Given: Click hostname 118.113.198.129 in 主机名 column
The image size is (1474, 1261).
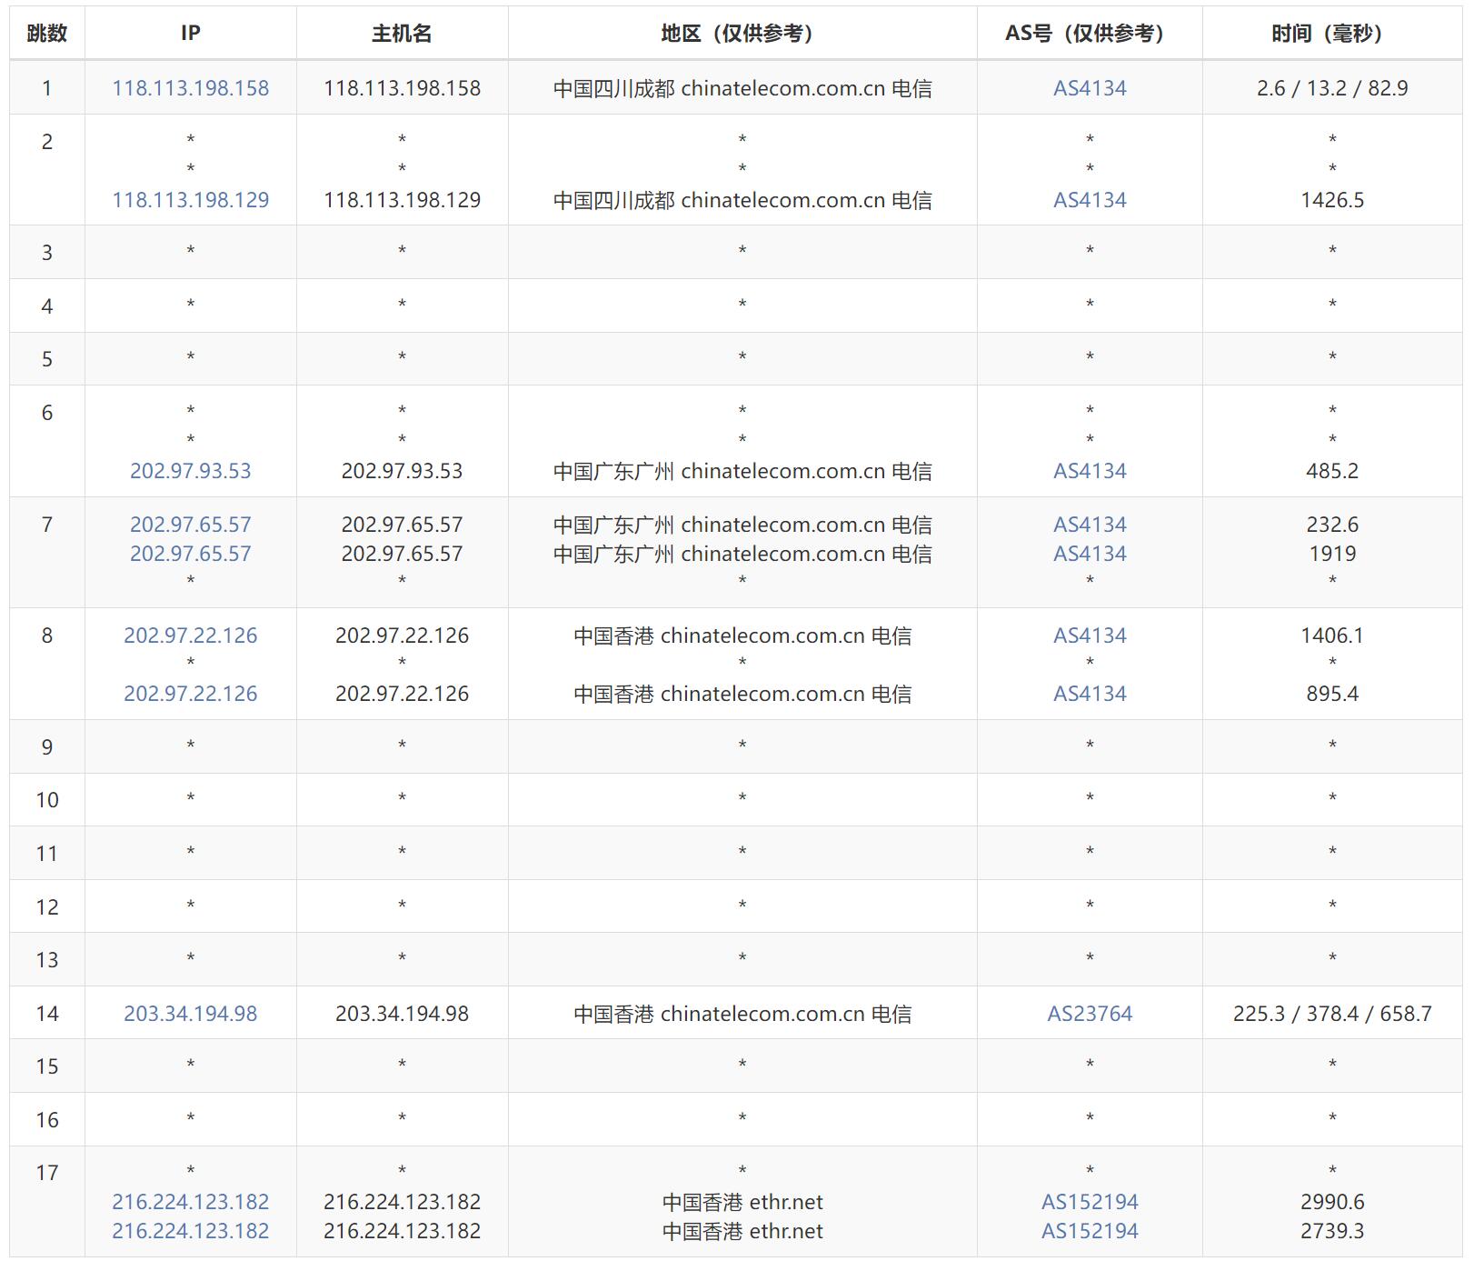Looking at the screenshot, I should [x=402, y=200].
